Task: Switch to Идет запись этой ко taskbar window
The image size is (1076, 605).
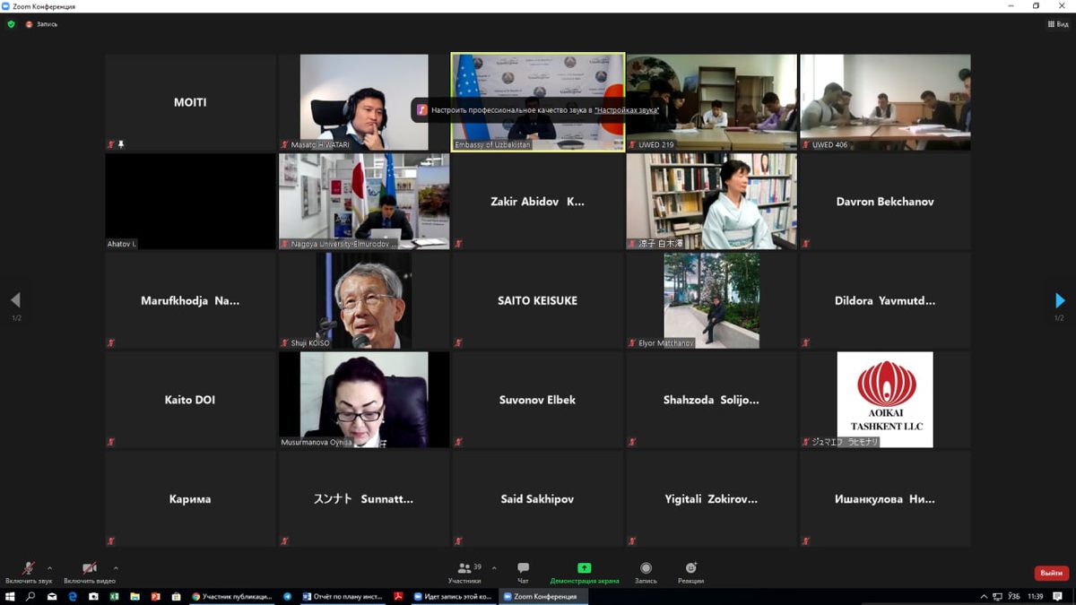Action: (454, 596)
